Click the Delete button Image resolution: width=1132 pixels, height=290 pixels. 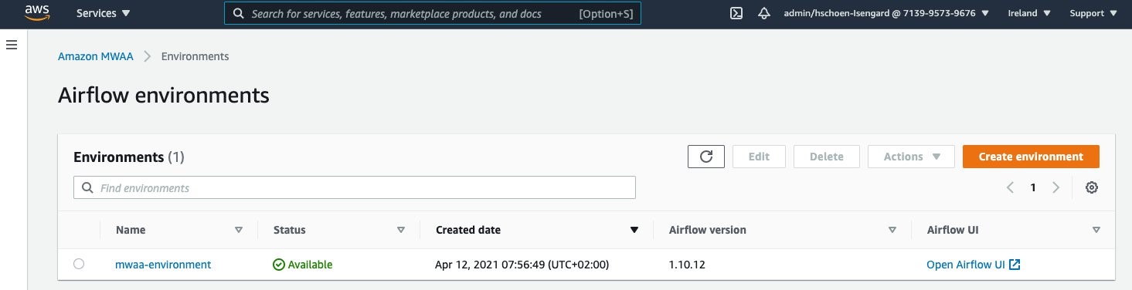pos(826,157)
